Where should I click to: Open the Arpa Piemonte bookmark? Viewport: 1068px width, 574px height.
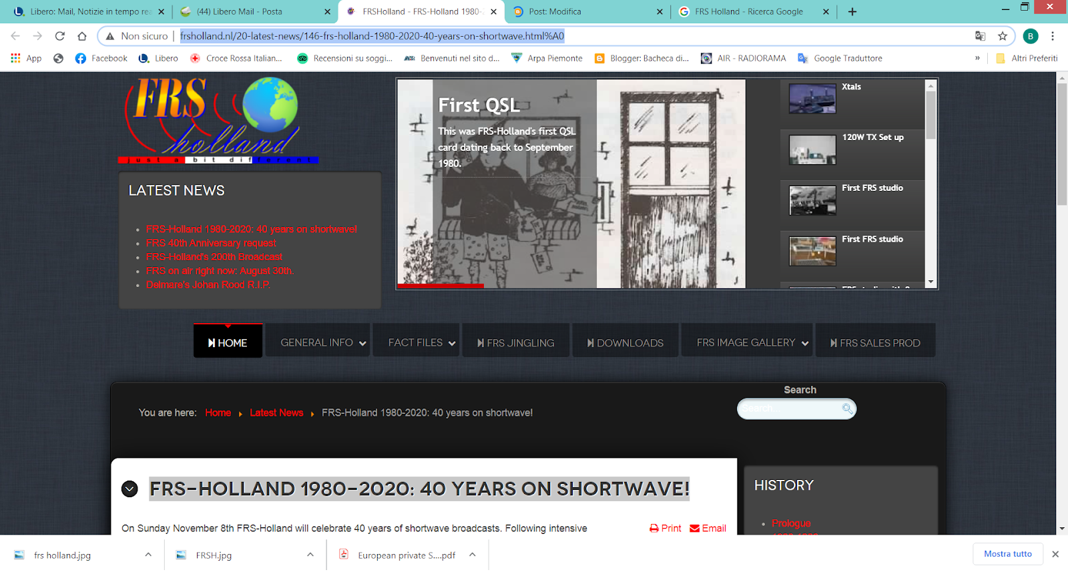547,58
